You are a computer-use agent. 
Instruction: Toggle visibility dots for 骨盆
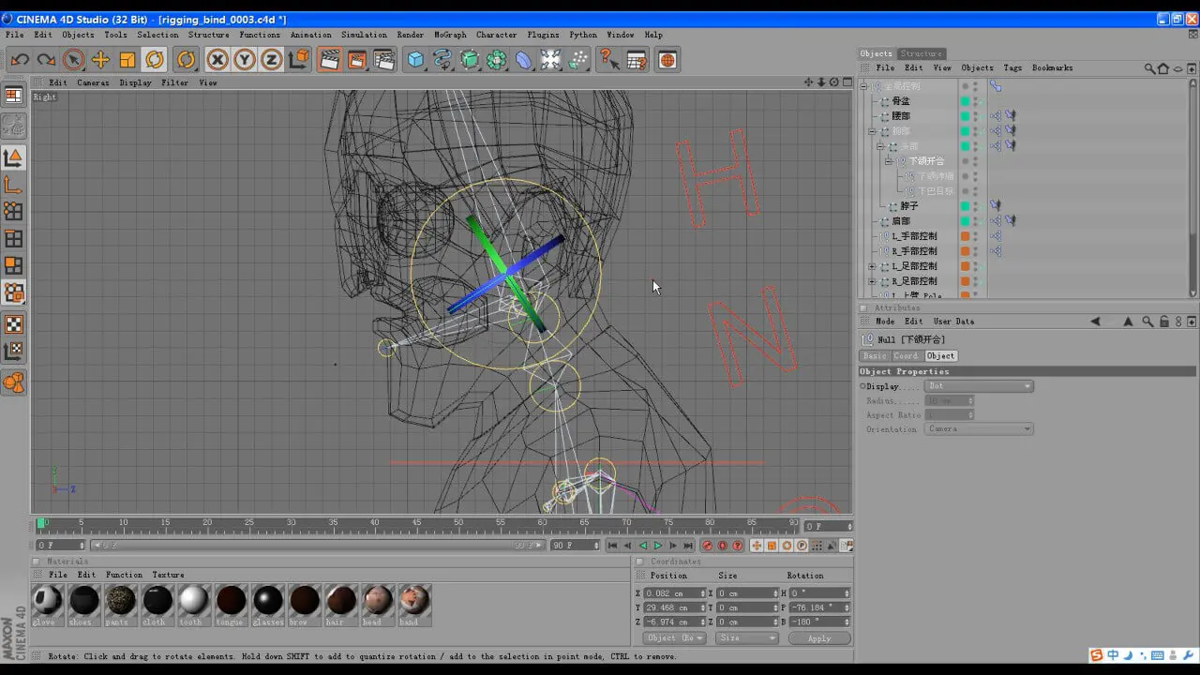(976, 101)
